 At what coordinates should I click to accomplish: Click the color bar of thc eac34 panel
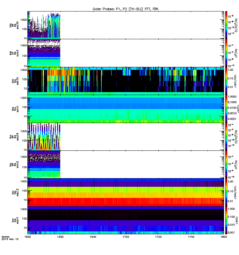(x=226, y=137)
